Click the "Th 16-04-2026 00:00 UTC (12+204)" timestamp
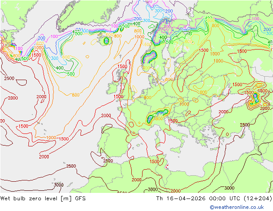 click(x=214, y=199)
